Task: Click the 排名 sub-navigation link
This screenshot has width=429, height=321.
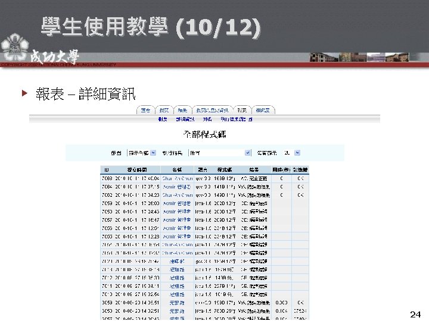Action: (207, 119)
